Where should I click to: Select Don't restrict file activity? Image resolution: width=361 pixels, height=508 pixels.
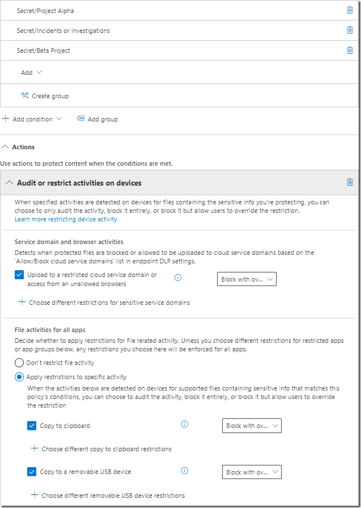[19, 363]
